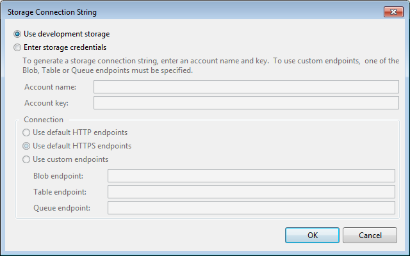
Task: Click the Use custom endpoints label text
Action: coord(70,159)
